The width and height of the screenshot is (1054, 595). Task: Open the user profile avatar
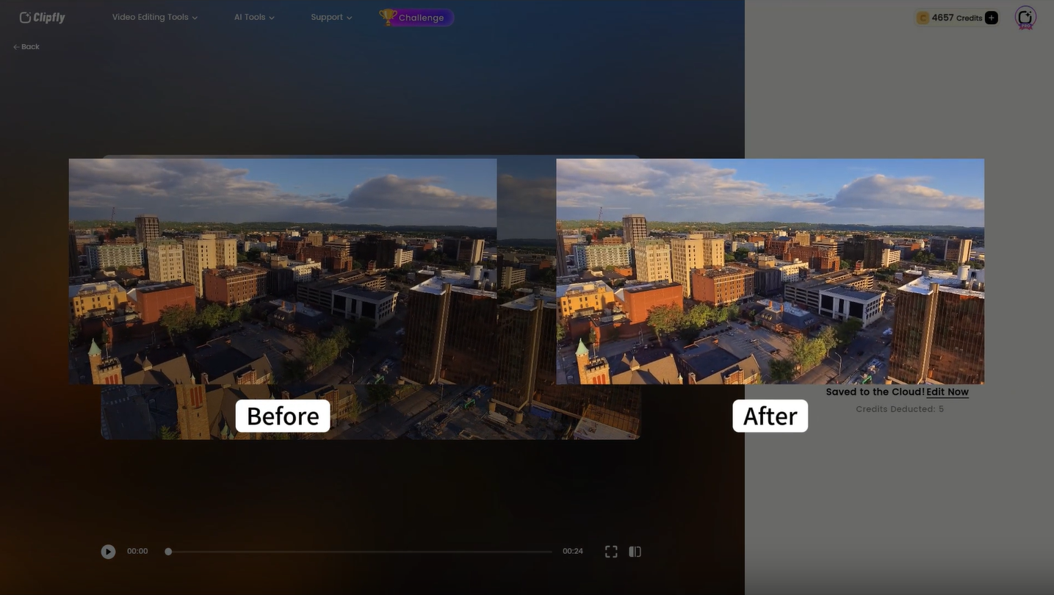(1025, 18)
